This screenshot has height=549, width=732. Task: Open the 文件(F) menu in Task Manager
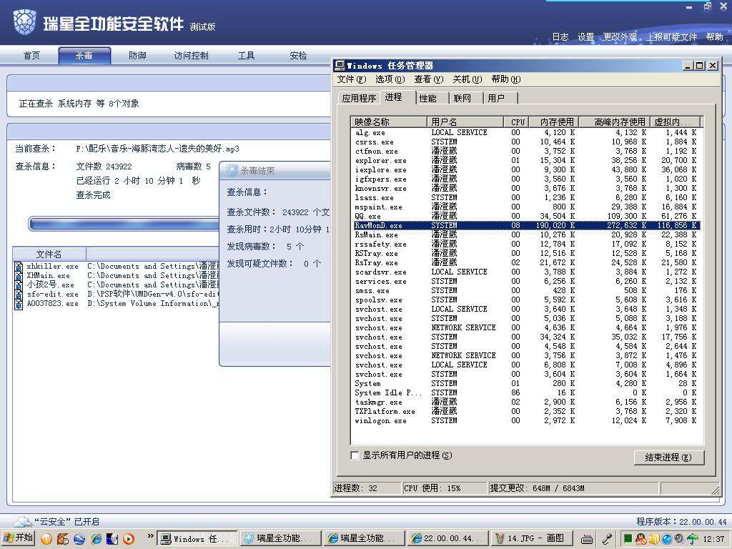[x=352, y=79]
